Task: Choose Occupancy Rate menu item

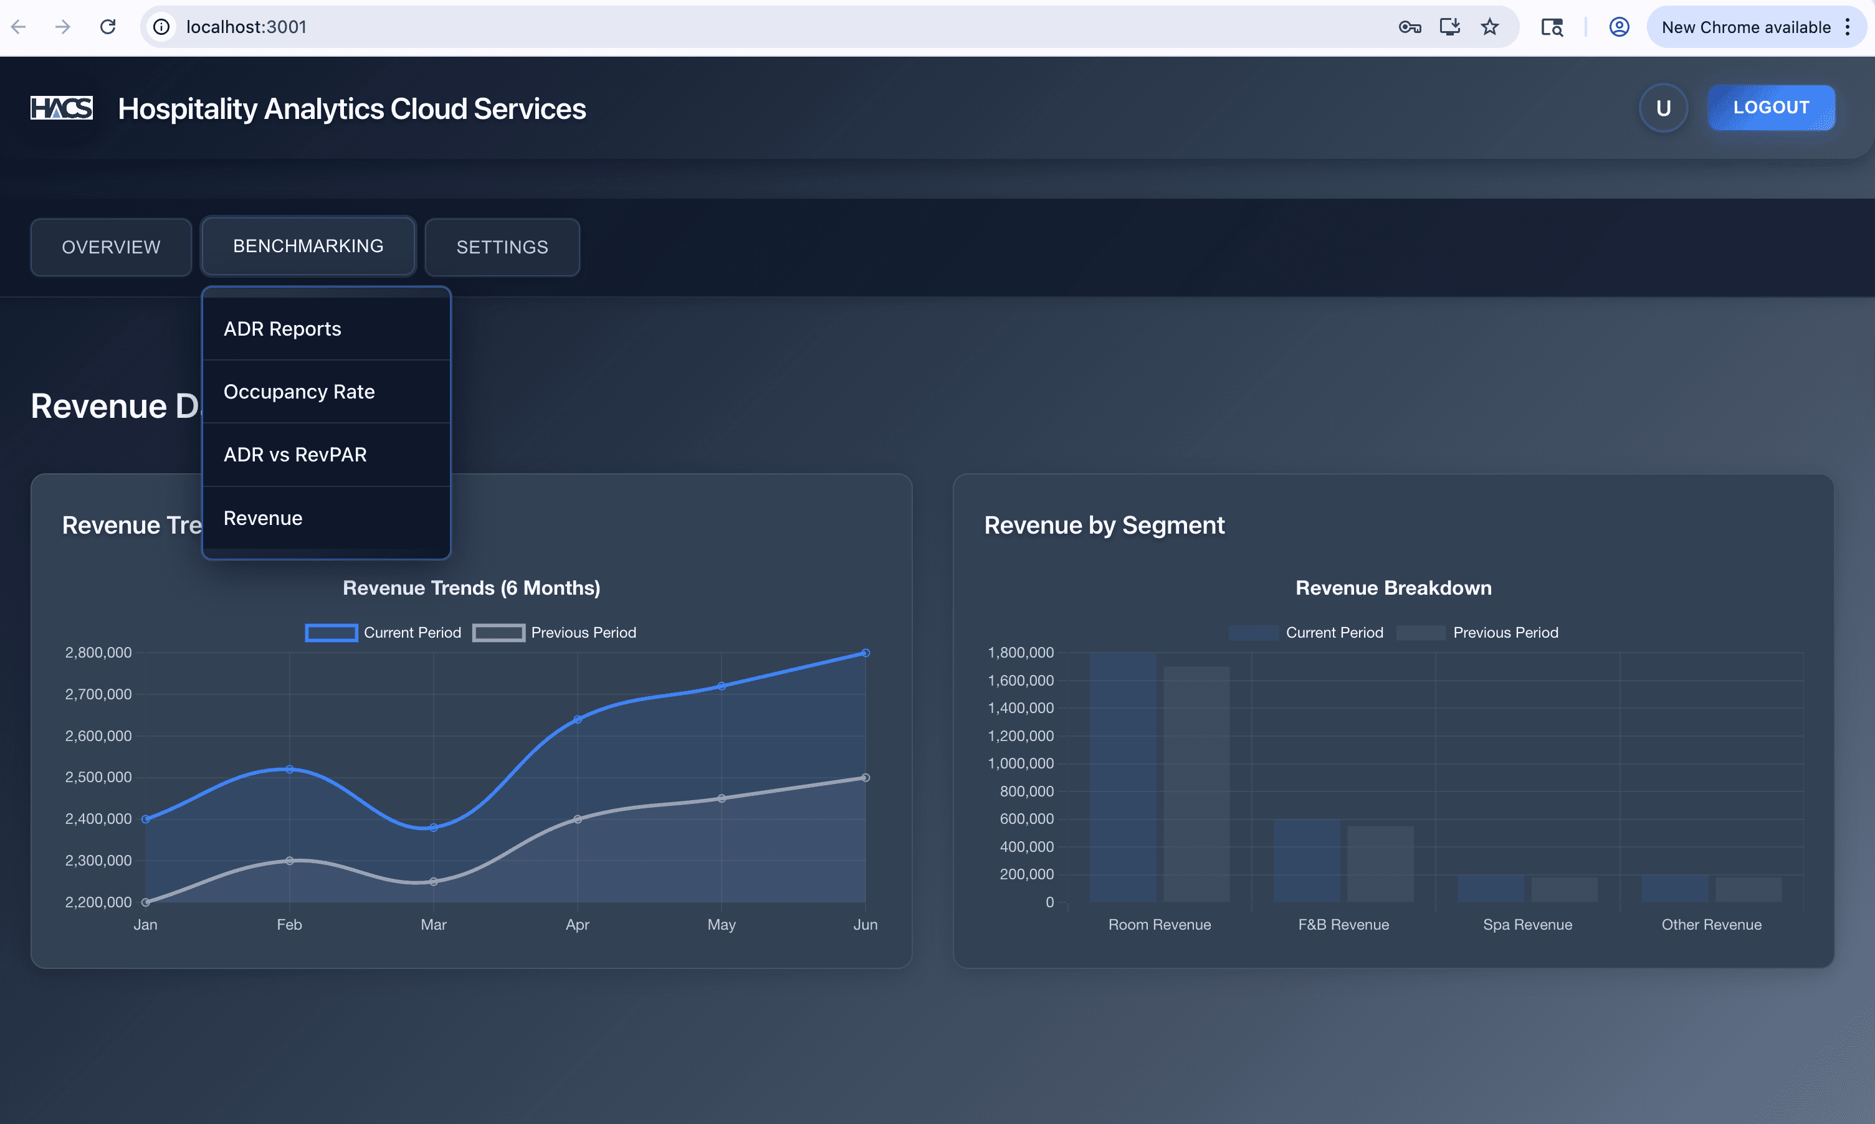Action: [298, 392]
